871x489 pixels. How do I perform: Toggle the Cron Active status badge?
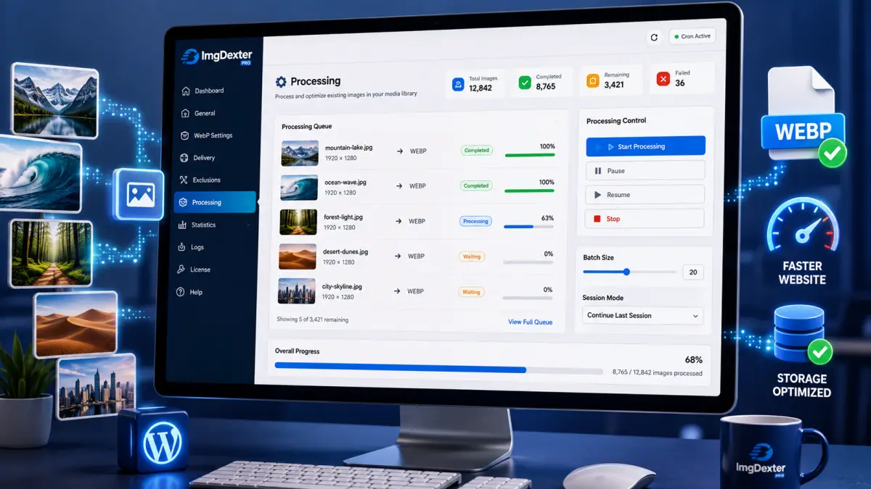coord(692,36)
